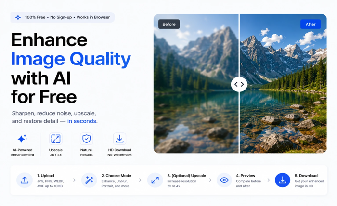Click the arrow after the Preview step

tap(267, 180)
